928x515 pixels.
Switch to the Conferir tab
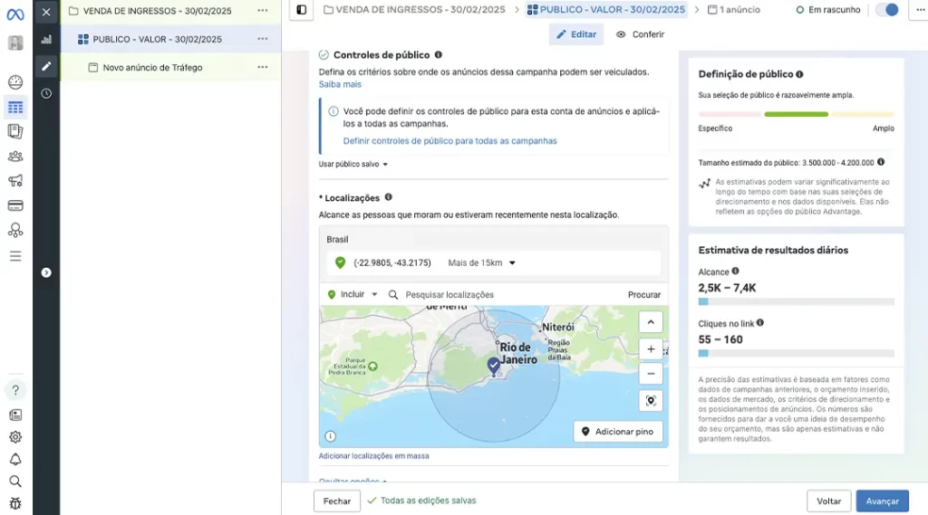pos(640,34)
